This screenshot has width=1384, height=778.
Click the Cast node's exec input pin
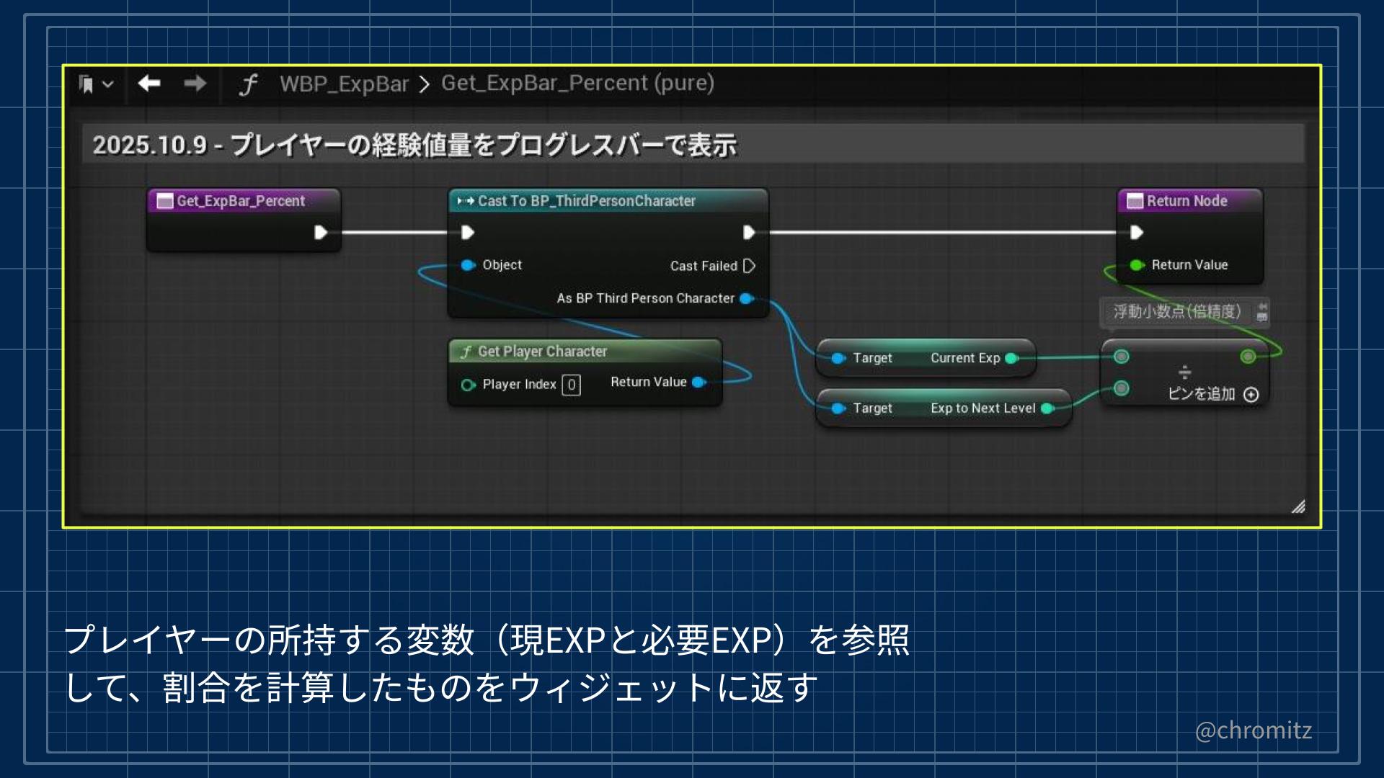tap(467, 232)
